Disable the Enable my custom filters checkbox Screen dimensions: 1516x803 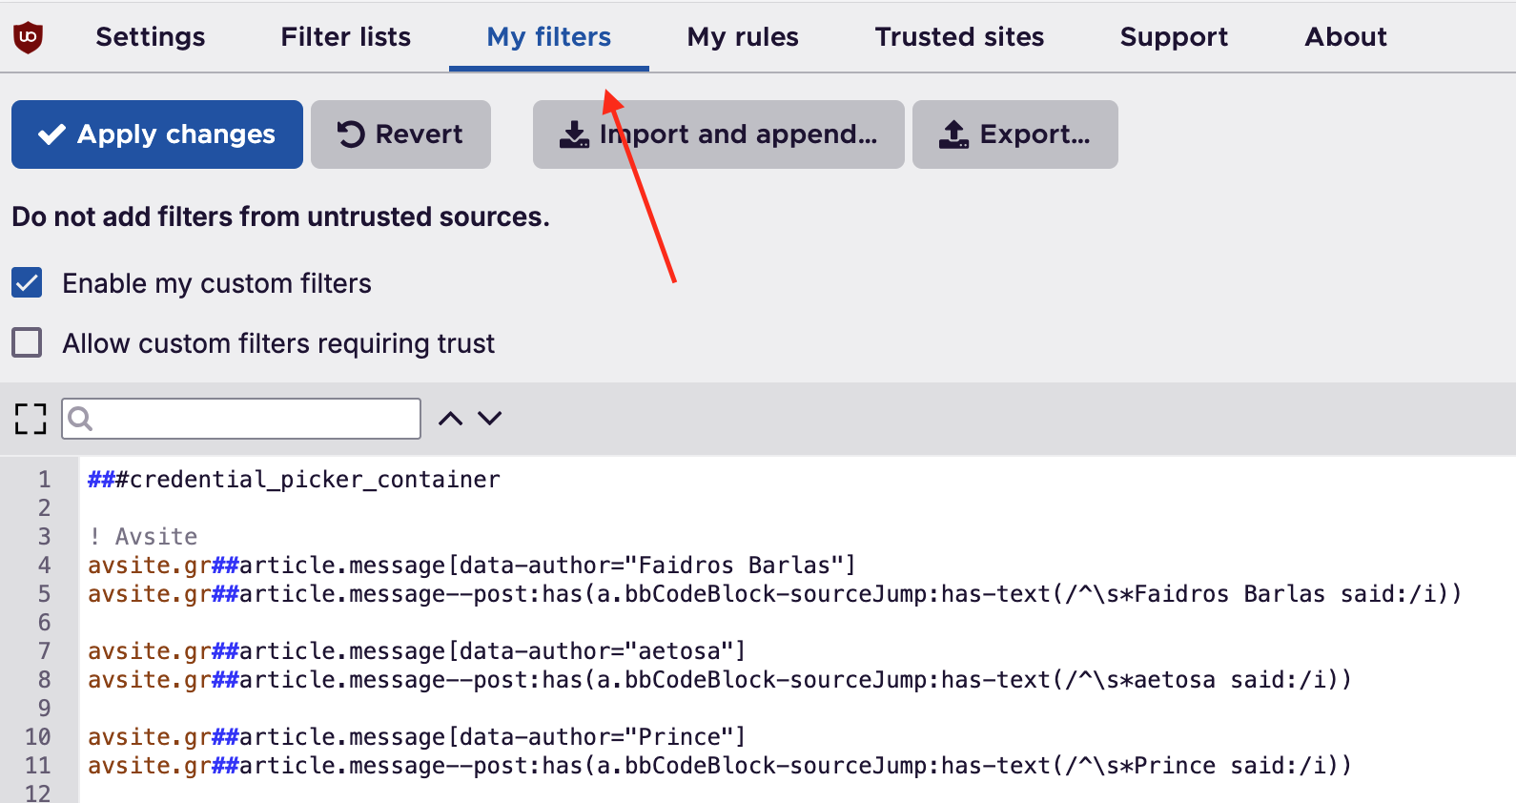click(x=27, y=283)
